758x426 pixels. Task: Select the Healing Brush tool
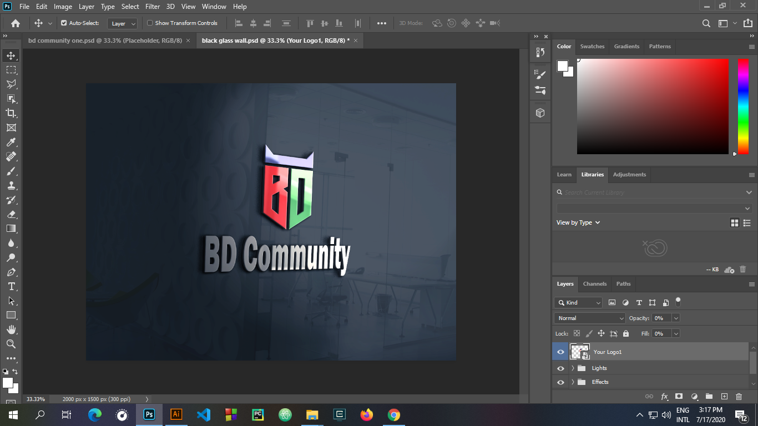click(x=11, y=157)
